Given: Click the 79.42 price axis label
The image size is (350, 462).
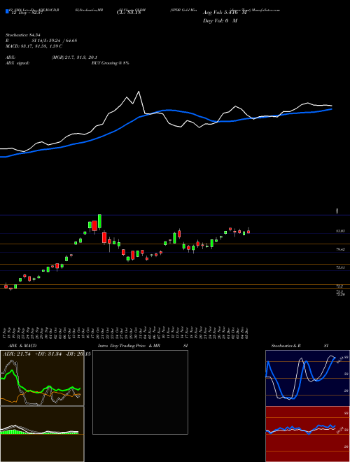Looking at the screenshot, I should (x=341, y=249).
